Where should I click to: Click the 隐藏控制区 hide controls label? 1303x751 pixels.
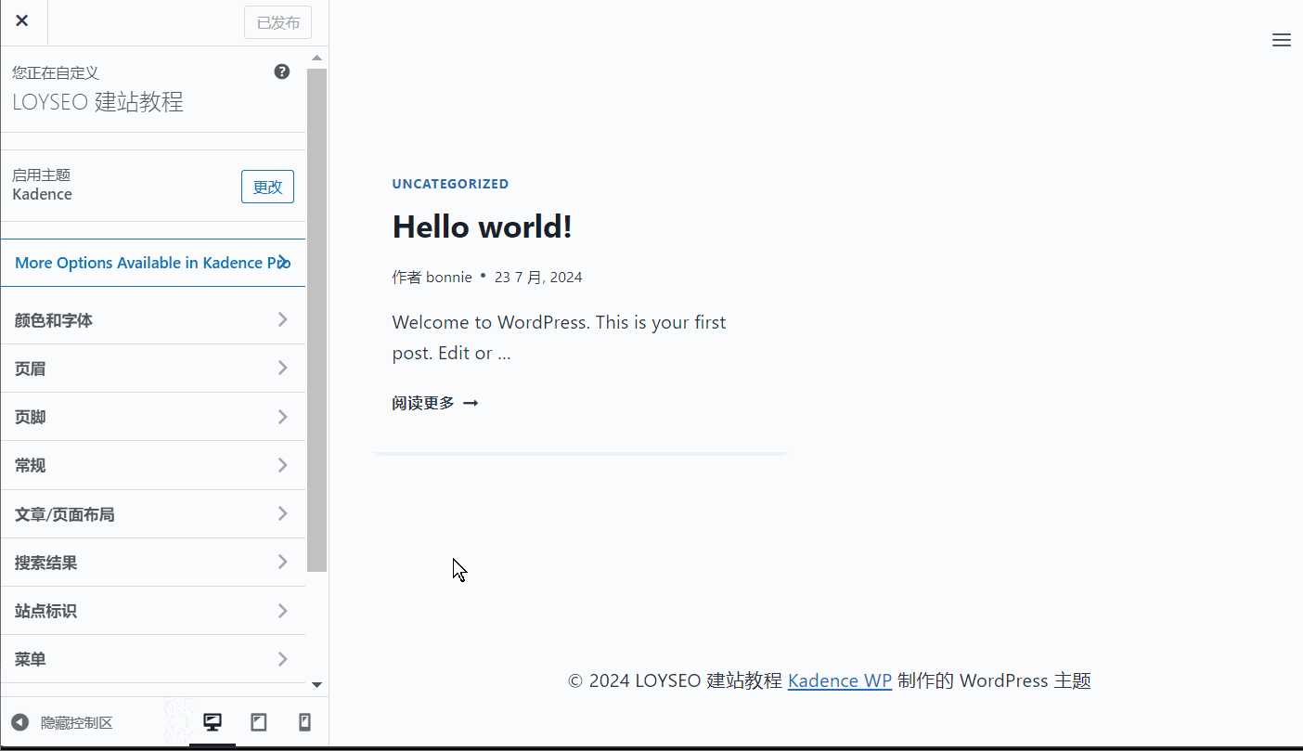(x=77, y=722)
